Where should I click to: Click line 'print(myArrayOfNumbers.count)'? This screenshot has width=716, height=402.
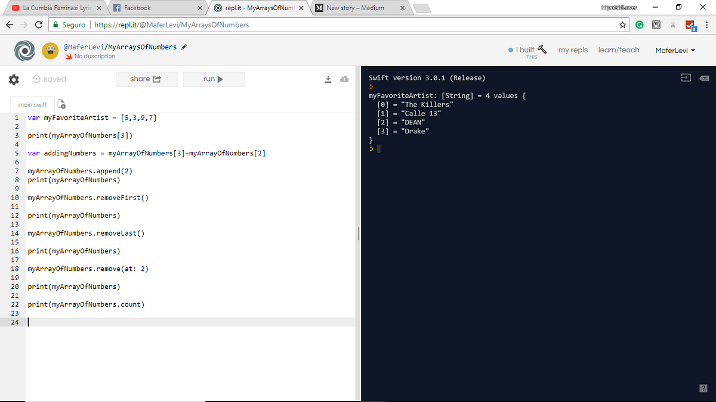pos(86,304)
